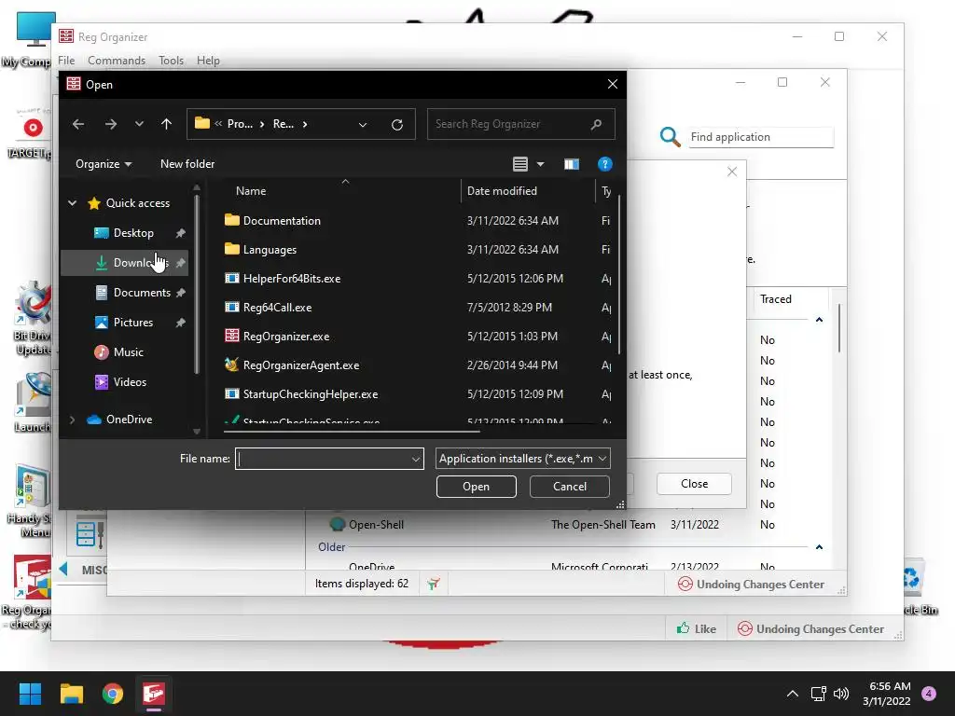
Task: Open the view options dropdown arrow
Action: (540, 164)
